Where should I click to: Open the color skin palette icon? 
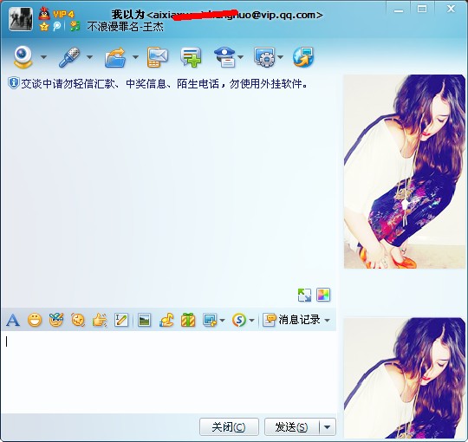[323, 295]
